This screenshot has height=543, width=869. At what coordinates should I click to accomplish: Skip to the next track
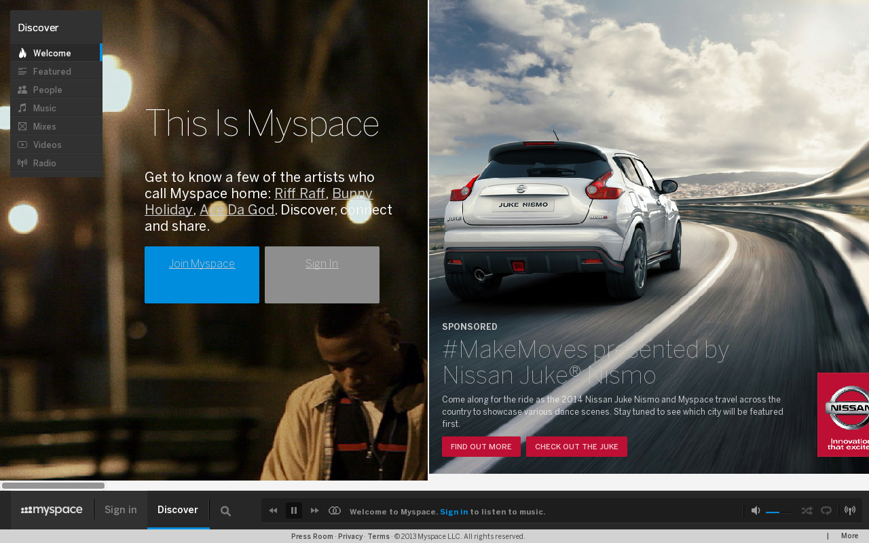pyautogui.click(x=315, y=510)
